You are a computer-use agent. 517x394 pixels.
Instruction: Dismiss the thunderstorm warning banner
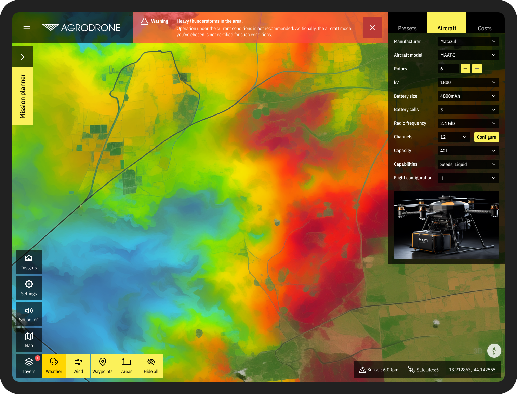[x=372, y=28]
